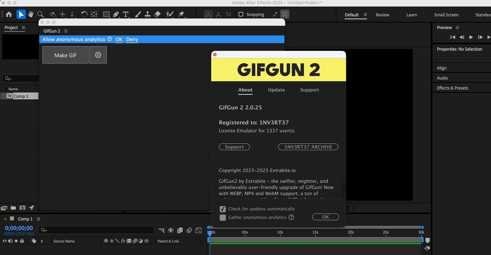The image size is (491, 255).
Task: Switch to the Review workspace
Action: [382, 15]
